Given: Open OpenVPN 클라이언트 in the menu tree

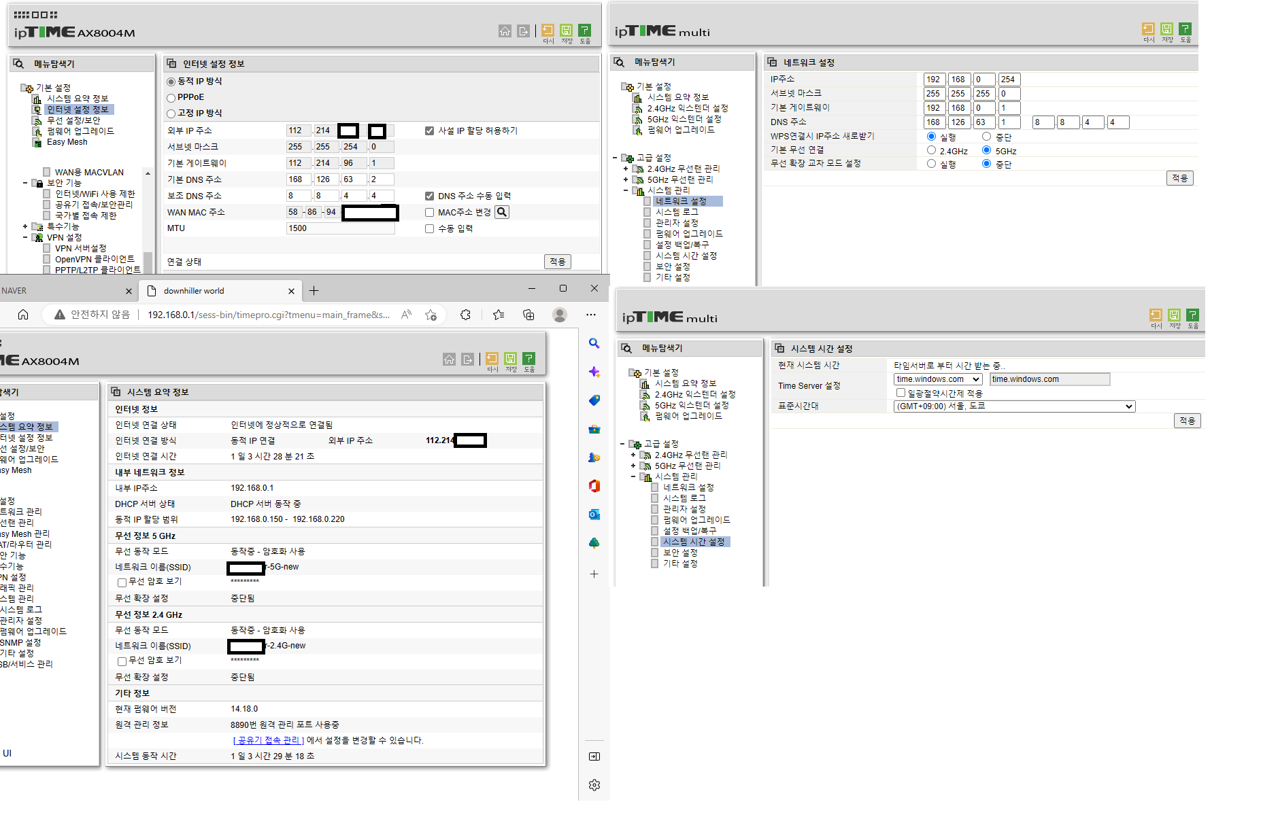Looking at the screenshot, I should pos(95,259).
